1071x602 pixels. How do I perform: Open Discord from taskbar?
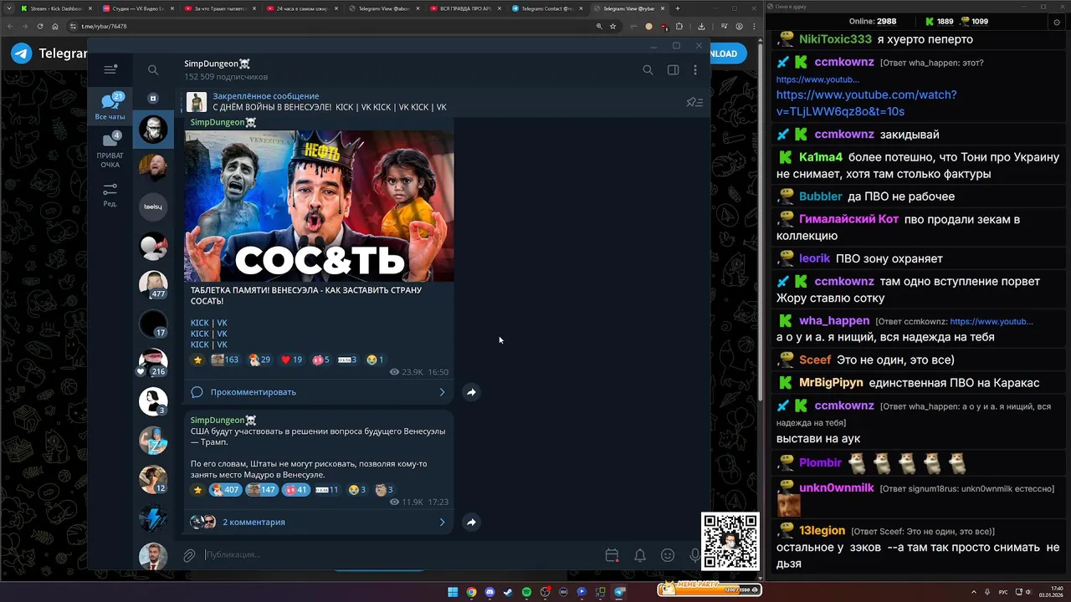pos(489,592)
